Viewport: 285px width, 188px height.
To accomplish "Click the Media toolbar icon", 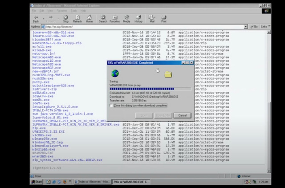I will click(x=126, y=18).
